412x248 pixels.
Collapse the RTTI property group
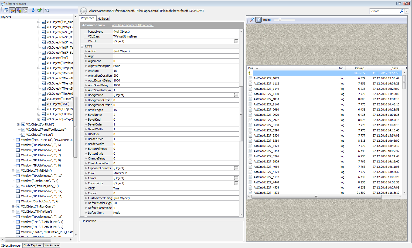coord(82,46)
